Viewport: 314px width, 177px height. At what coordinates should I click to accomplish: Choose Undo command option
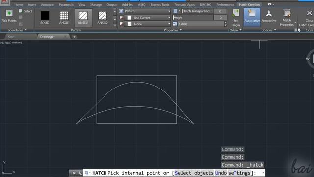coord(221,173)
